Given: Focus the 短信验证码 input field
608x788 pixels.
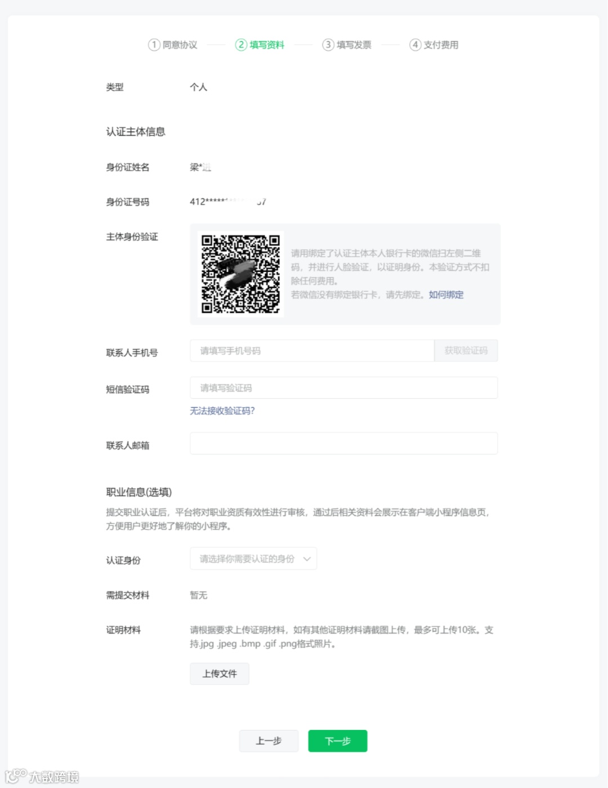Looking at the screenshot, I should pyautogui.click(x=344, y=388).
